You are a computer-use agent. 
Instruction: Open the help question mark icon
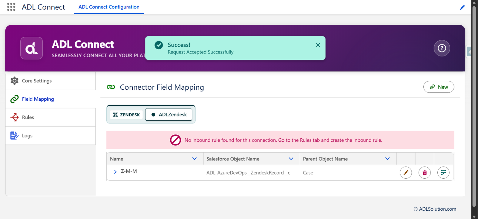[x=442, y=48]
